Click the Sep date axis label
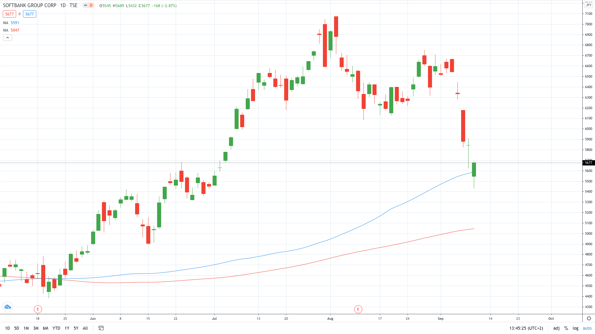Screen dimensions: 595x334 coord(441,319)
